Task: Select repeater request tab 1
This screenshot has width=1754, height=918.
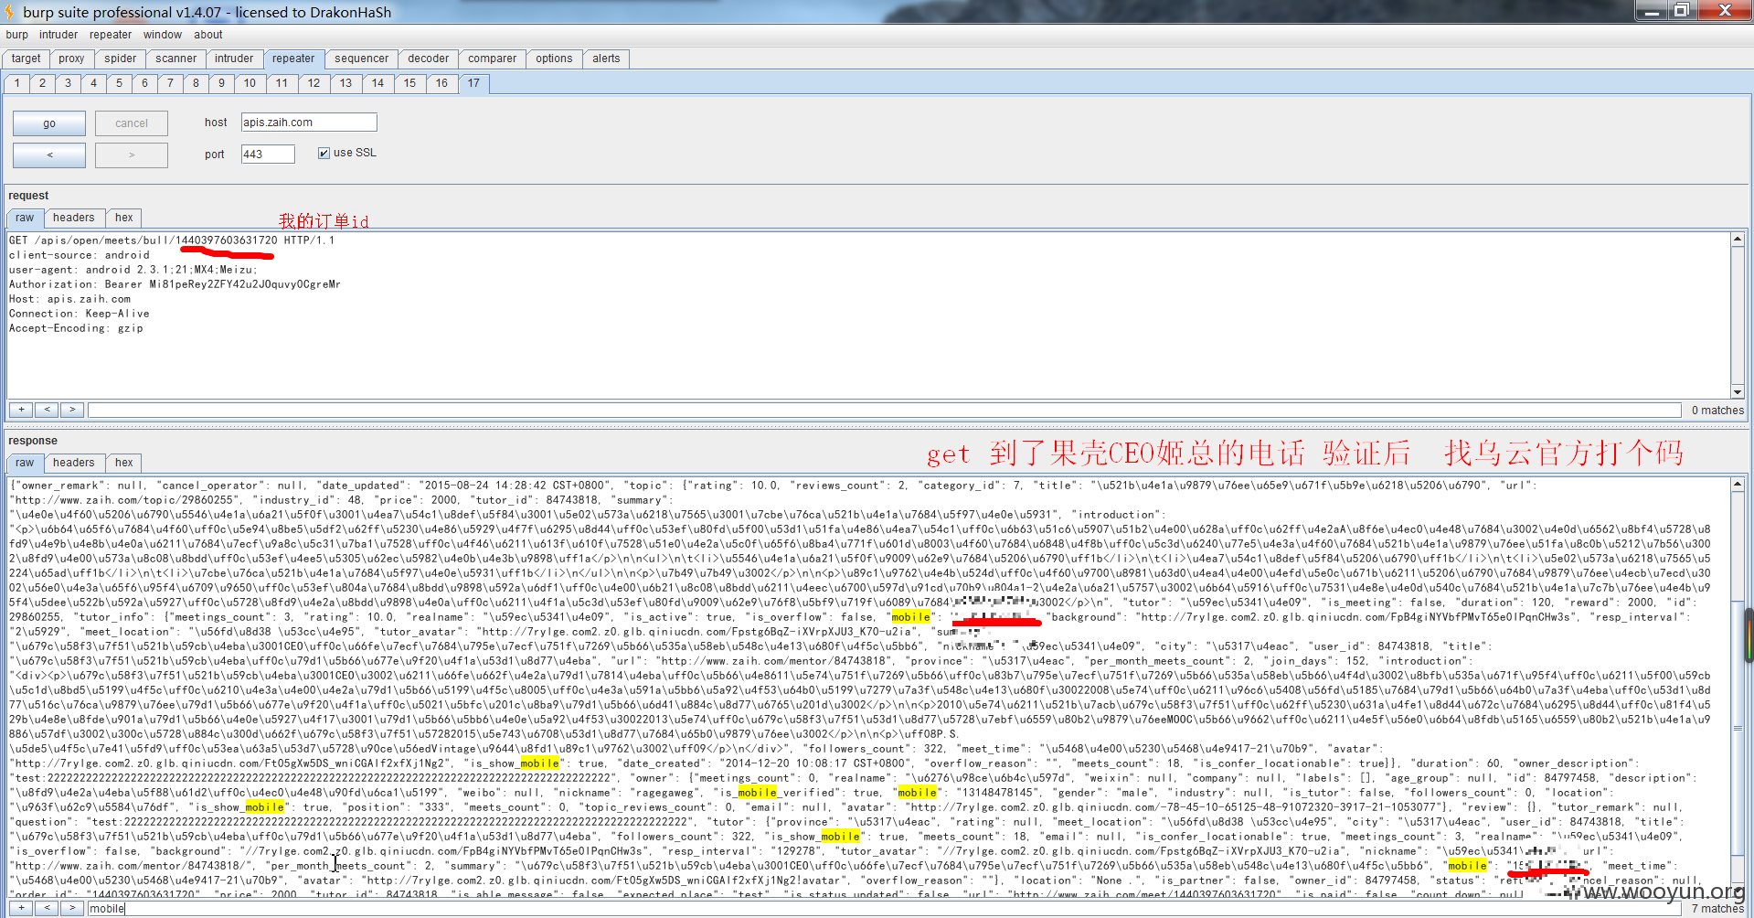Action: coord(16,83)
